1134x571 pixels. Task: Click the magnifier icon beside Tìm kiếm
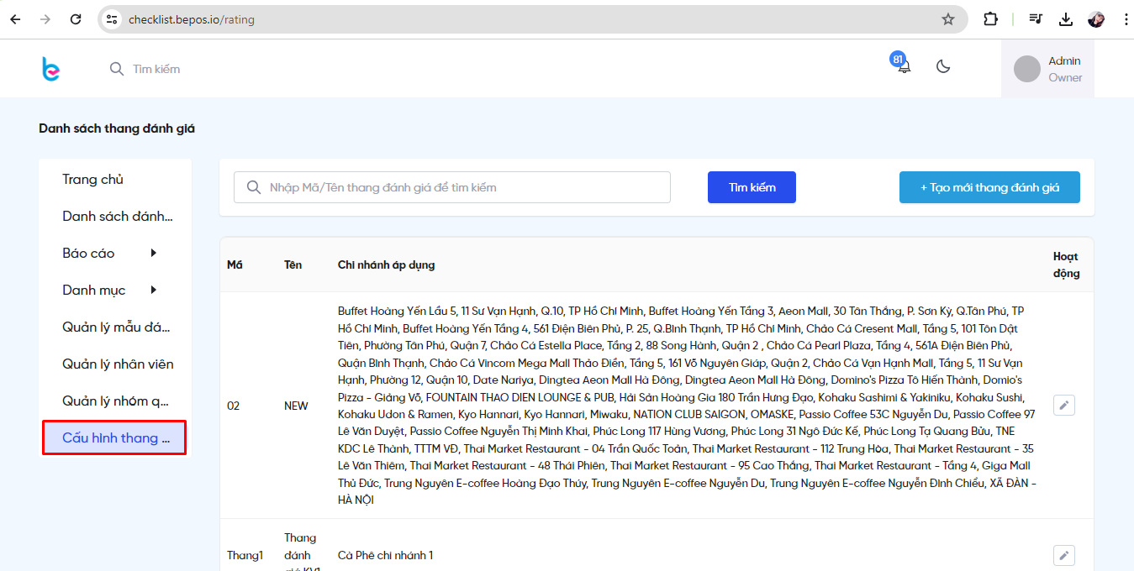coord(117,69)
